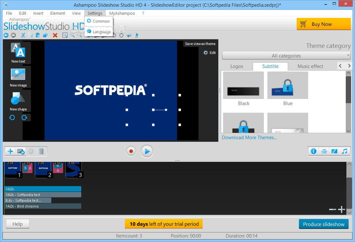Image resolution: width=355 pixels, height=242 pixels.
Task: Zoom out timeline with the minus button
Action: click(x=332, y=209)
